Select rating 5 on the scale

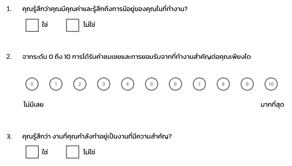[x=151, y=84]
